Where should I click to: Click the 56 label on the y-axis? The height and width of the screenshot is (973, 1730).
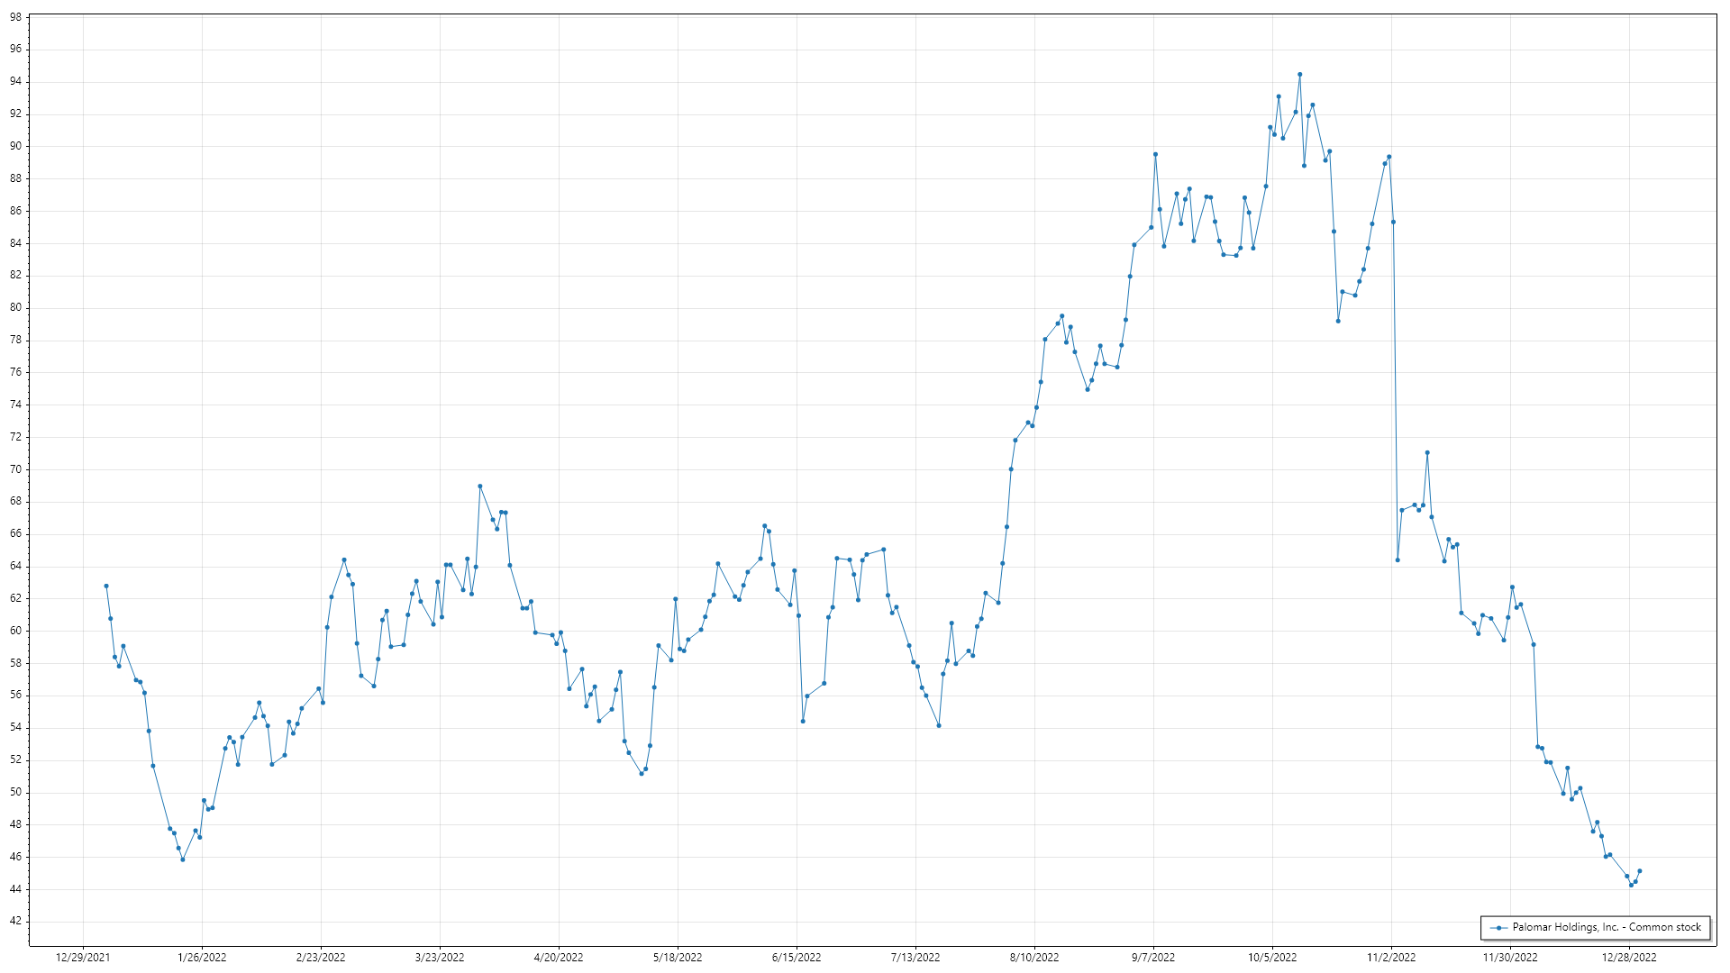coord(16,696)
